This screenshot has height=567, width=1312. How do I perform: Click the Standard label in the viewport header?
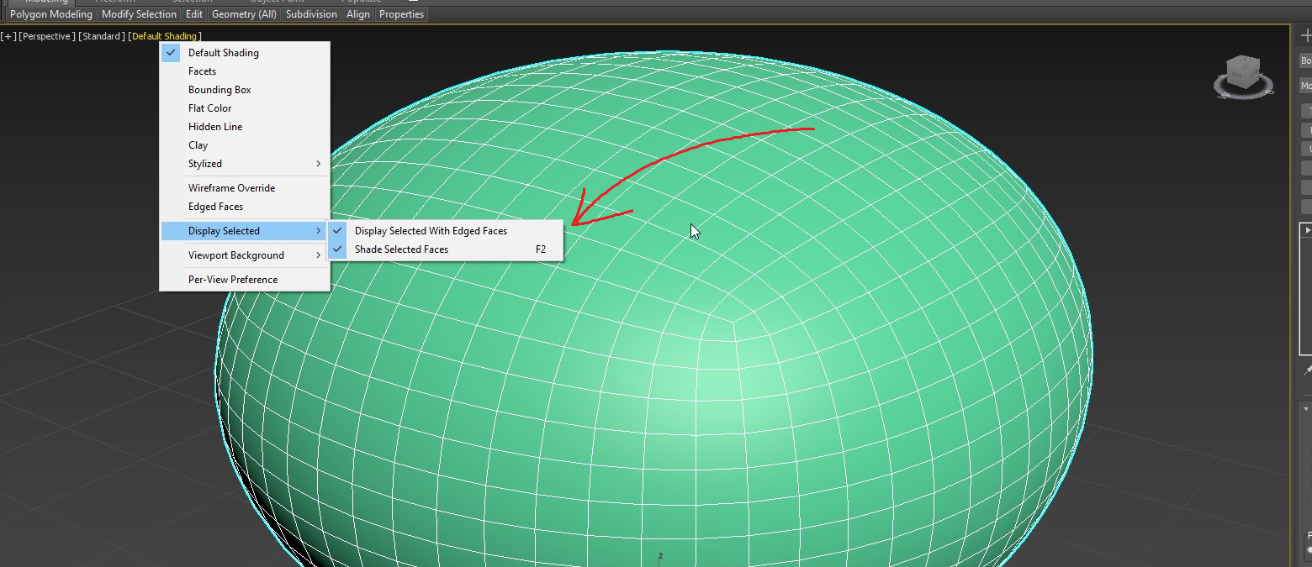[x=101, y=35]
